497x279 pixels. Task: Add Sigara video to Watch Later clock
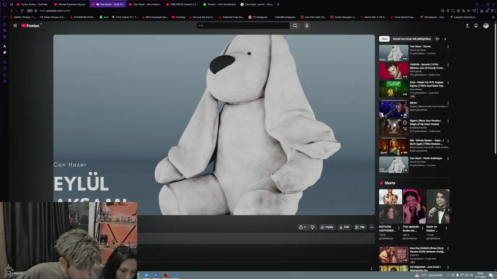click(405, 122)
